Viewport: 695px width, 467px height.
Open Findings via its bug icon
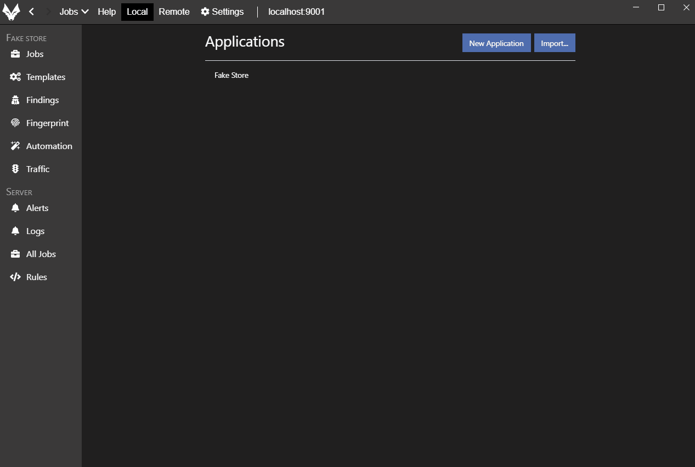coord(15,100)
